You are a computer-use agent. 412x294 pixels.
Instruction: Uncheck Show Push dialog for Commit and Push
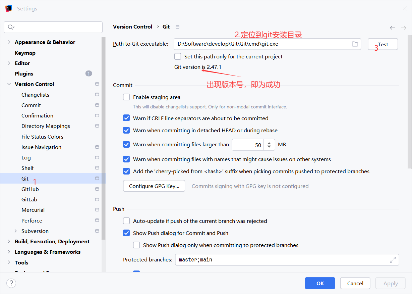[126, 233]
